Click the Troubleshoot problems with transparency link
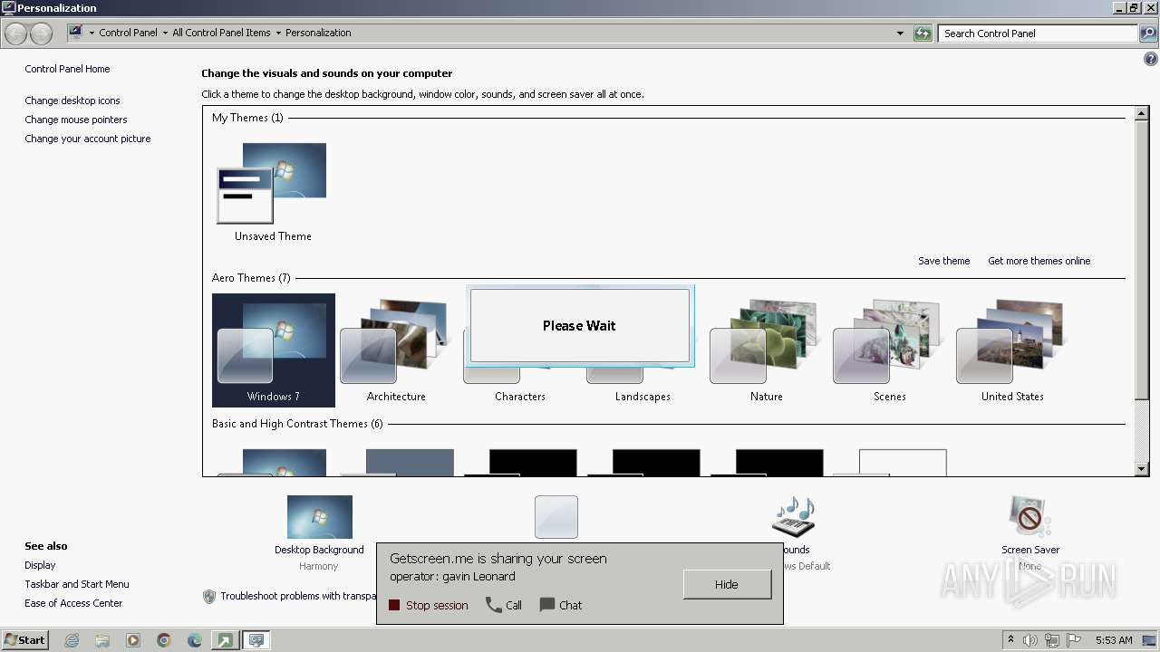This screenshot has height=652, width=1160. tap(298, 596)
